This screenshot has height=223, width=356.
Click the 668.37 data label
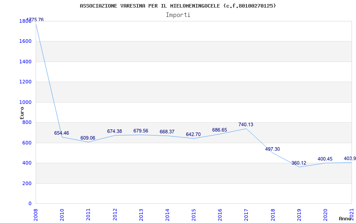[x=167, y=132]
